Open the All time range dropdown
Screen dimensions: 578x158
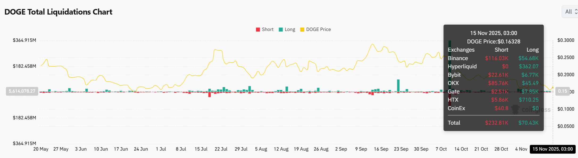point(569,12)
